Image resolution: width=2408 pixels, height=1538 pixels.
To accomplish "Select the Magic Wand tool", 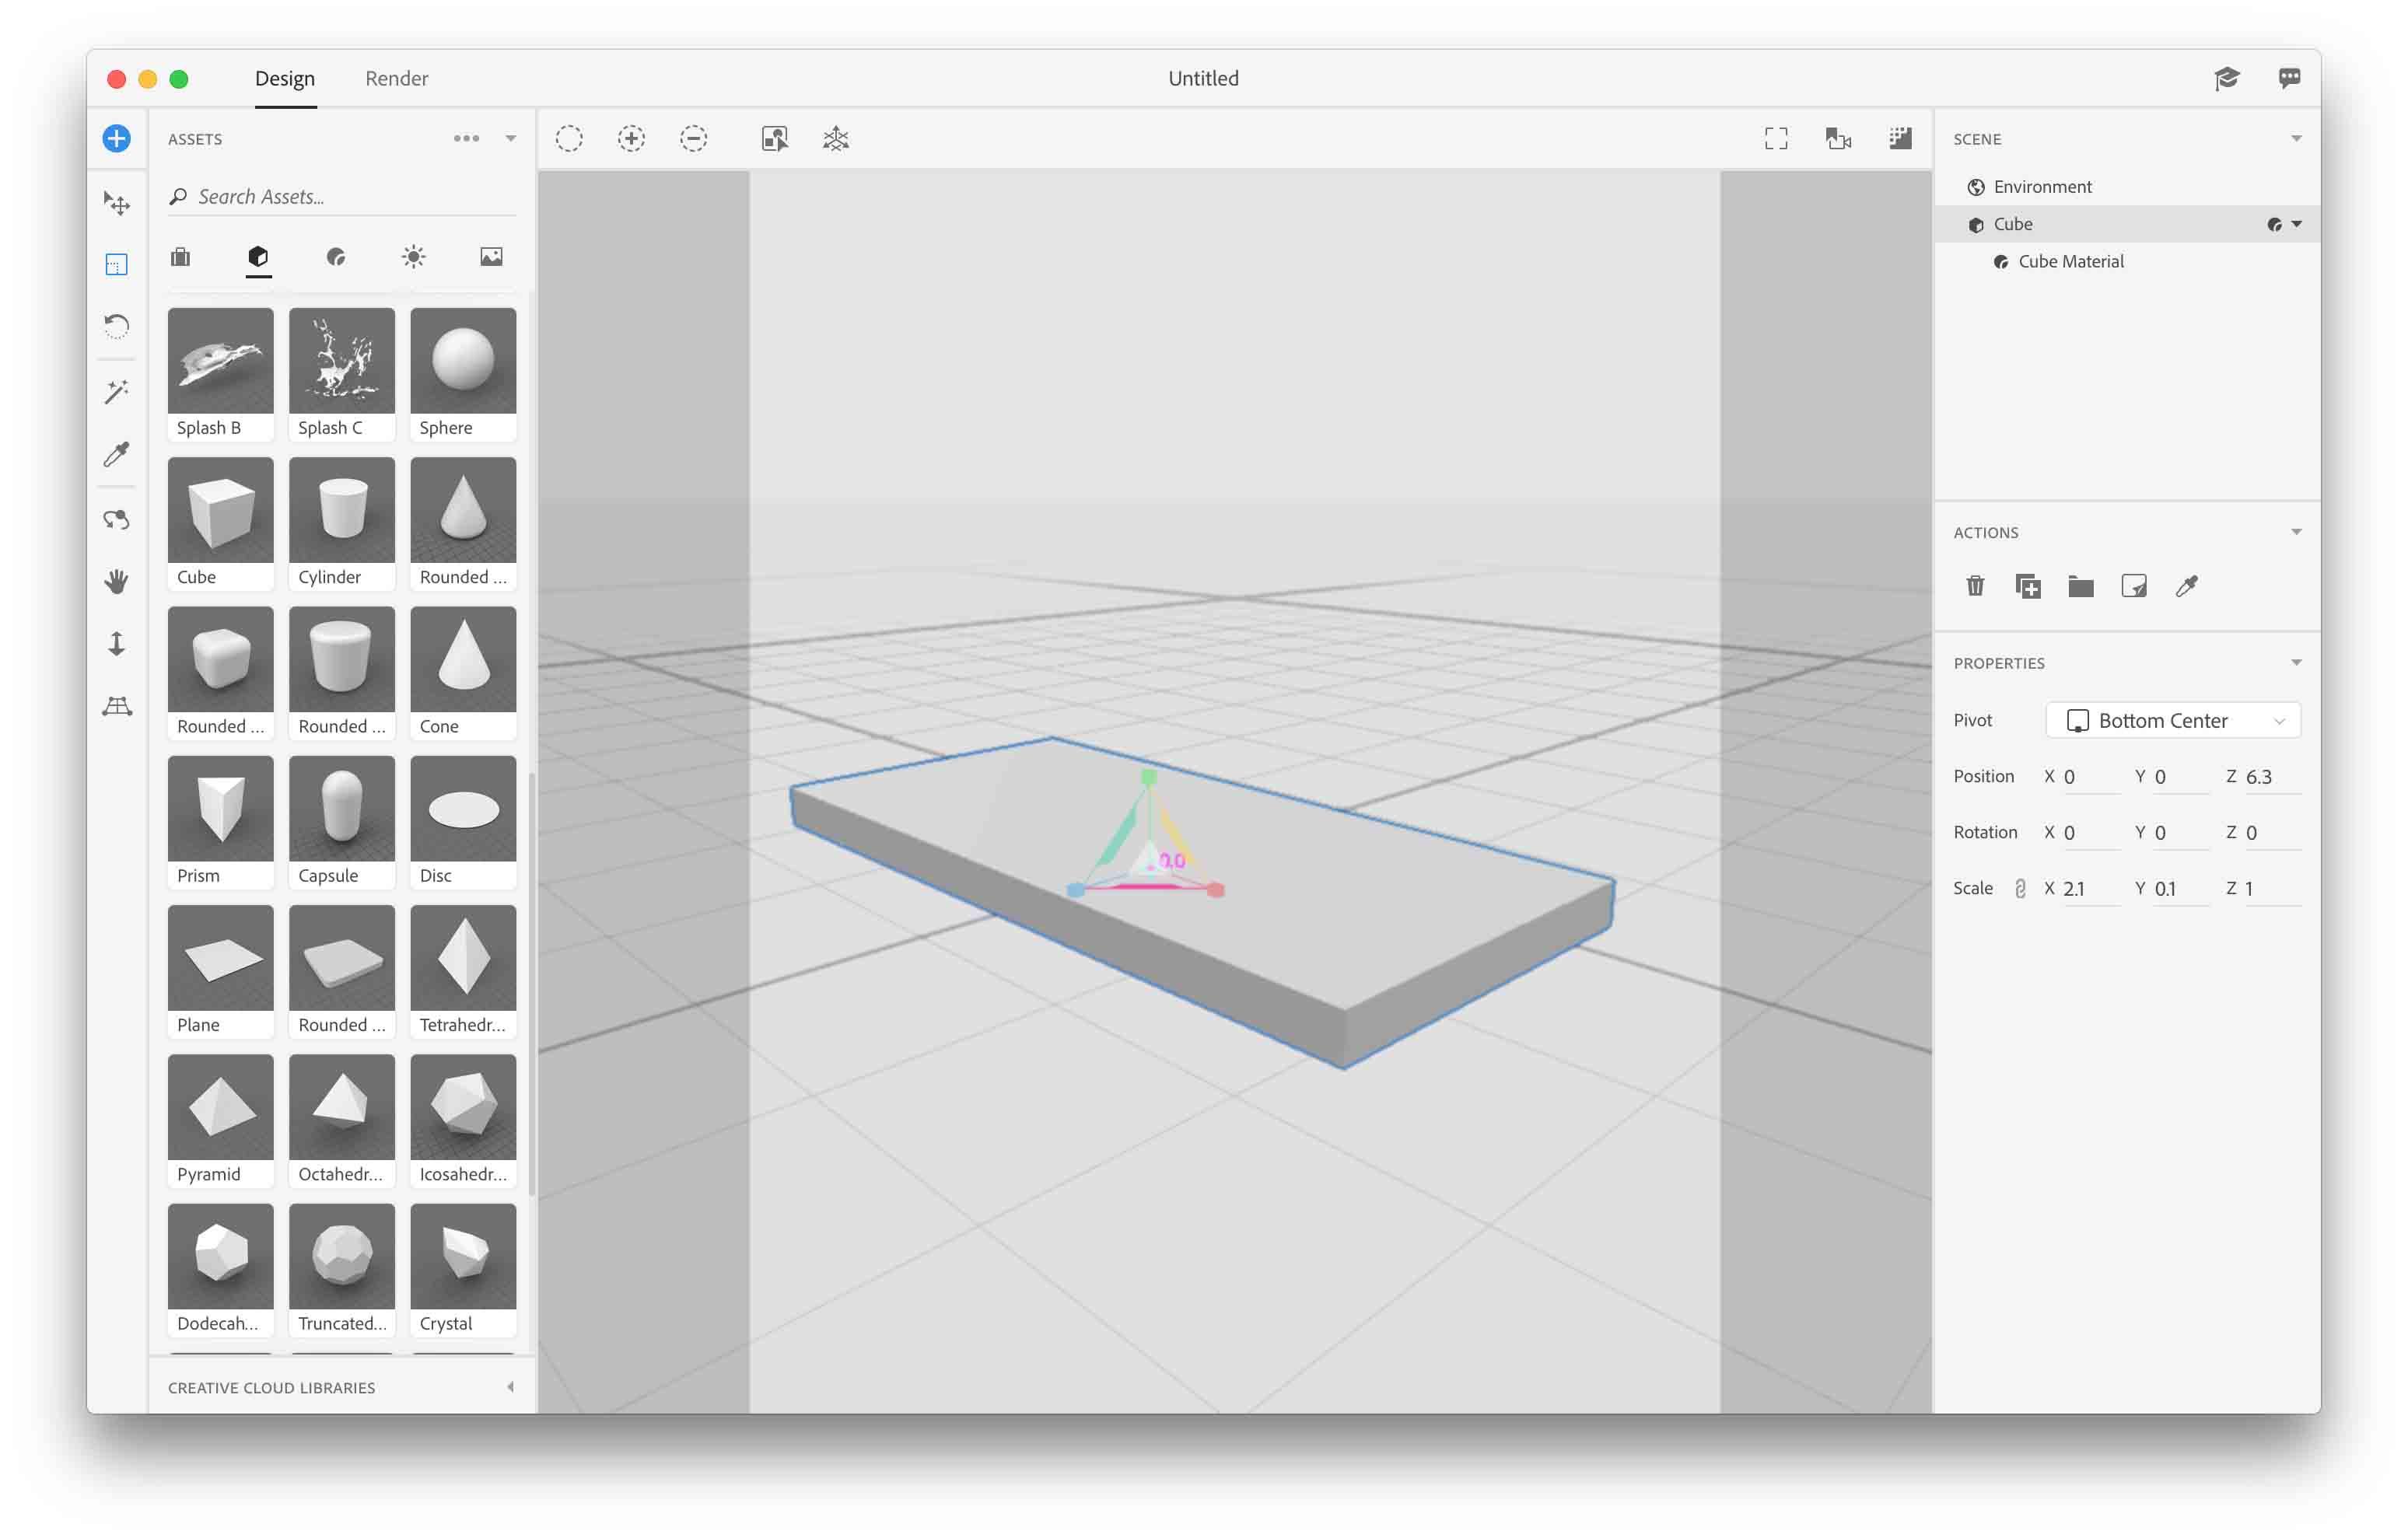I will (x=117, y=391).
